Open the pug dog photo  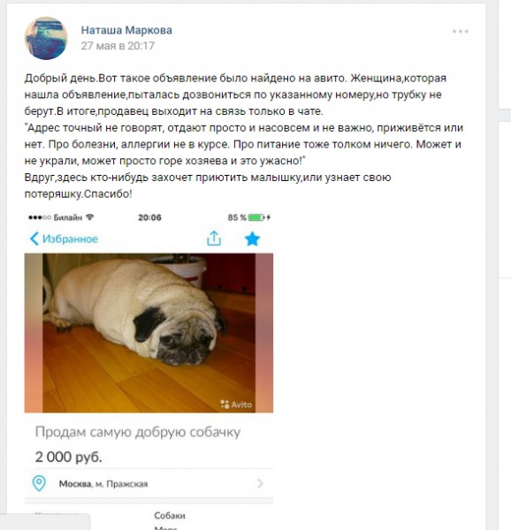[149, 333]
